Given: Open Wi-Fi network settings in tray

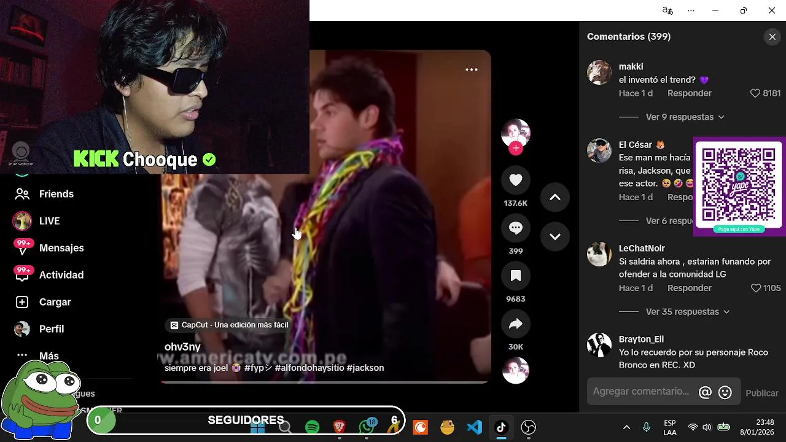Looking at the screenshot, I should click(693, 427).
